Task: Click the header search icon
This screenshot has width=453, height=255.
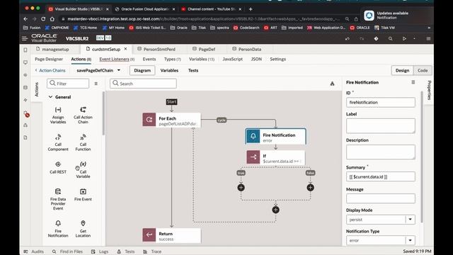Action: click(x=390, y=38)
